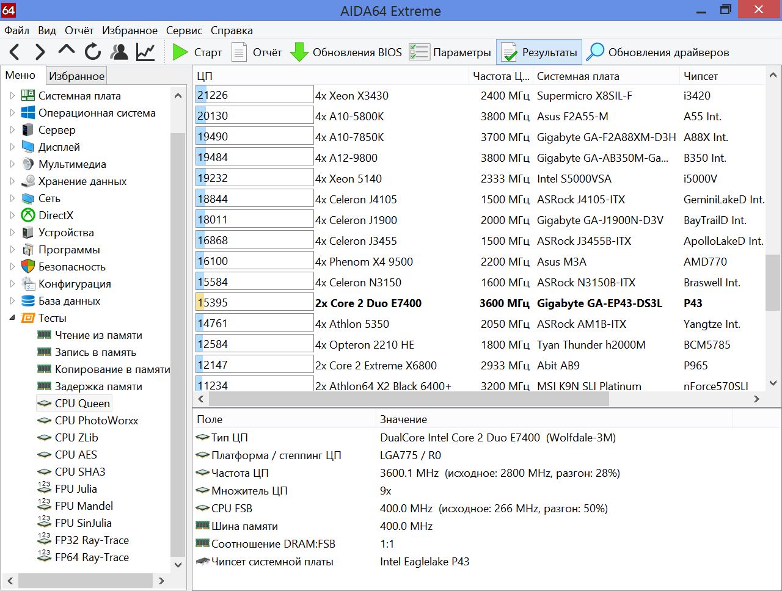Screen dimensions: 782x591
Task: Sort results by the Чипсет column header
Action: click(722, 76)
